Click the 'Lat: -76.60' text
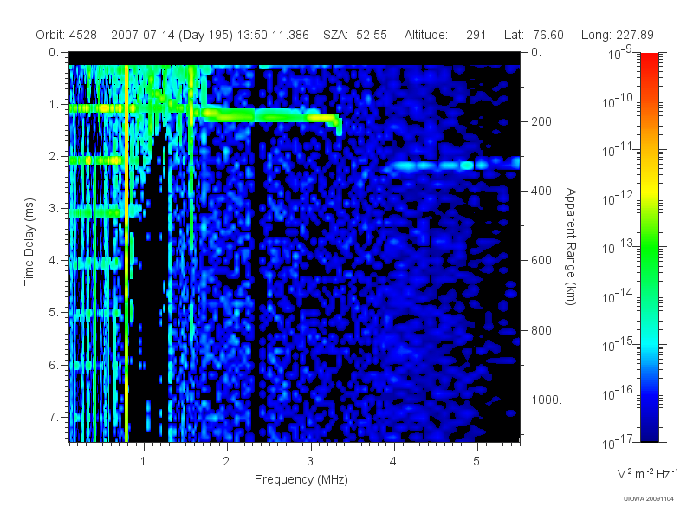The height and width of the screenshot is (520, 693). [534, 35]
